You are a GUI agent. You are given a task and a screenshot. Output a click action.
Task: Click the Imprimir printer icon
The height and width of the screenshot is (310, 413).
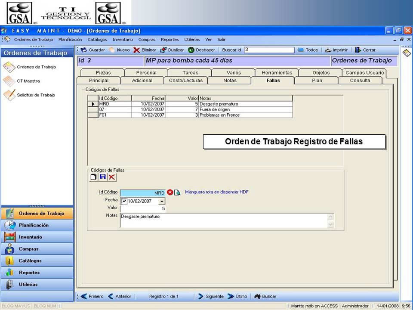point(328,50)
